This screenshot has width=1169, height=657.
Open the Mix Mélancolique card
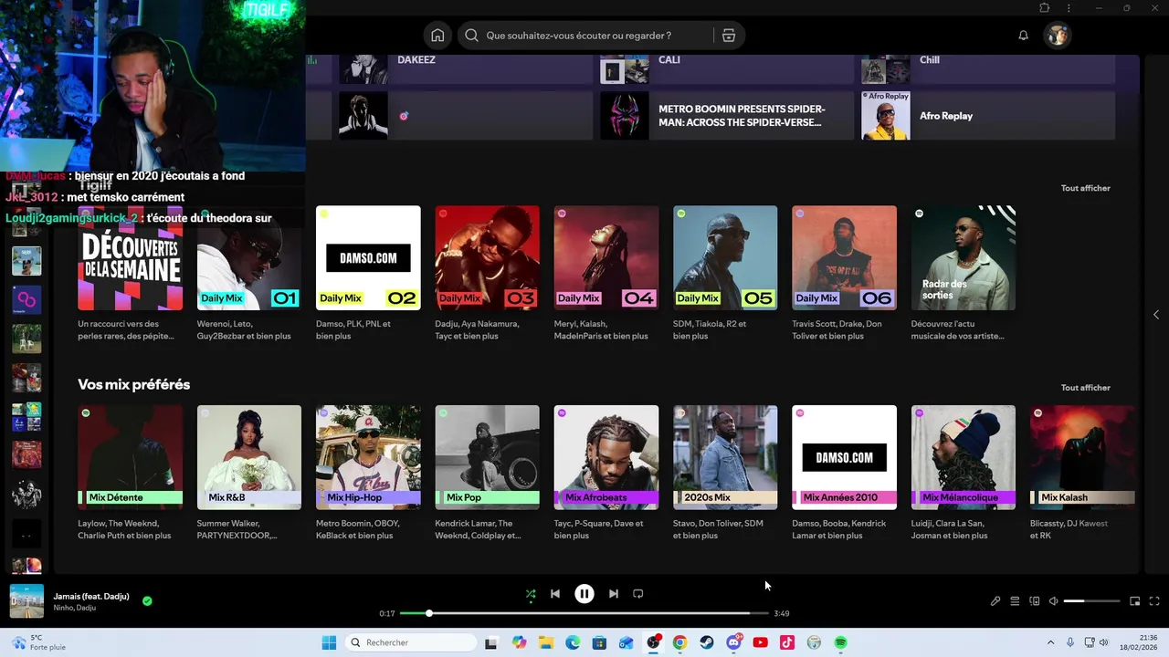964,473
